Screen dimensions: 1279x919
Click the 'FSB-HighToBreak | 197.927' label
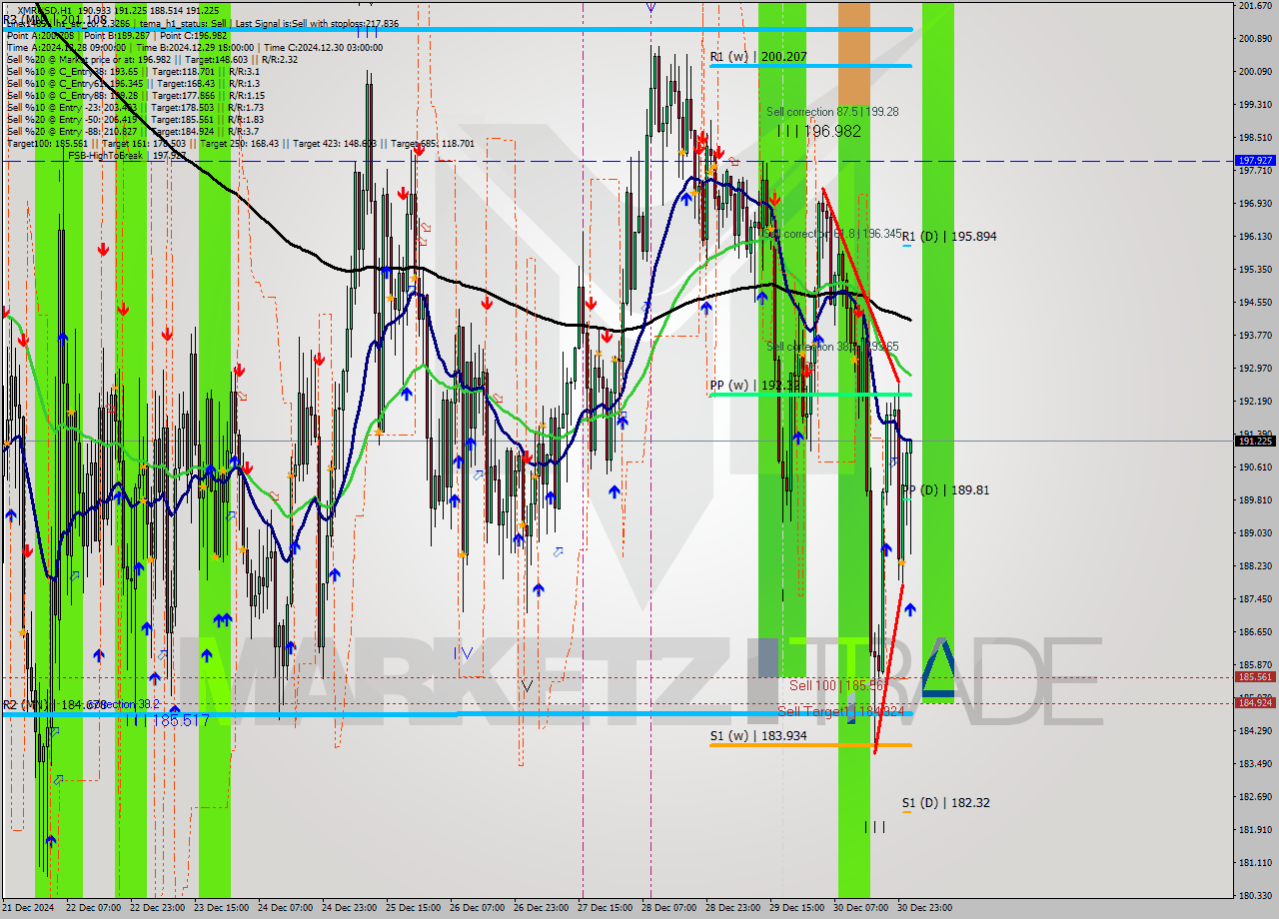coord(127,155)
